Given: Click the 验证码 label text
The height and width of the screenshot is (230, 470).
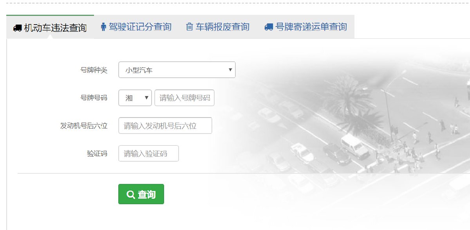Looking at the screenshot, I should pyautogui.click(x=97, y=153).
